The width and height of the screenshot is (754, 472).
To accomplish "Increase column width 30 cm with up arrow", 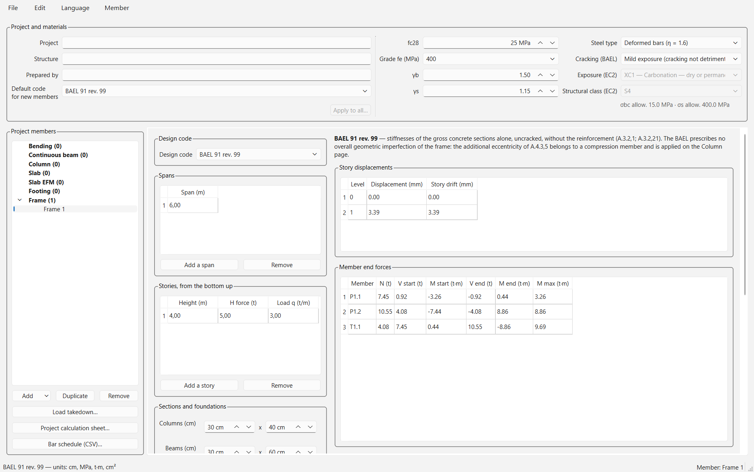I will (x=236, y=427).
